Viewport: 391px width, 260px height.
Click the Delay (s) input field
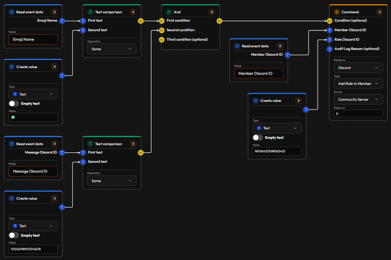point(358,114)
